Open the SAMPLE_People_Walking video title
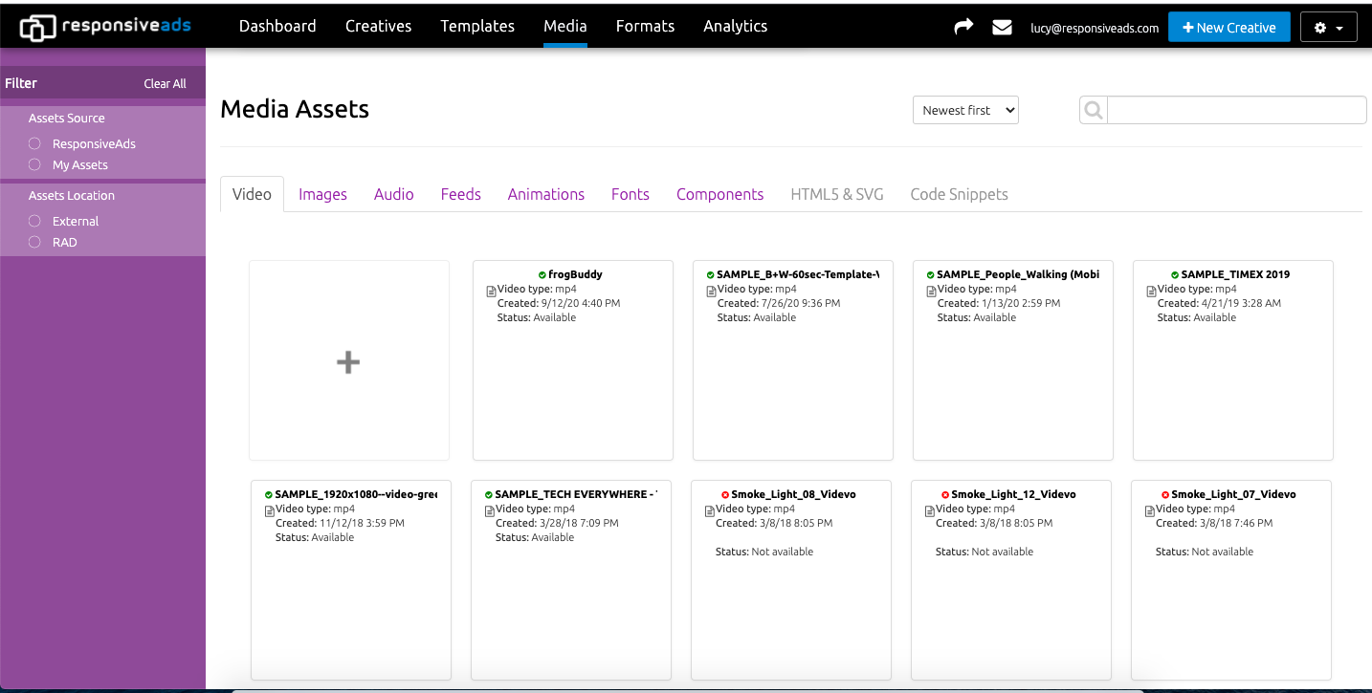The height and width of the screenshot is (693, 1372). pos(1018,275)
